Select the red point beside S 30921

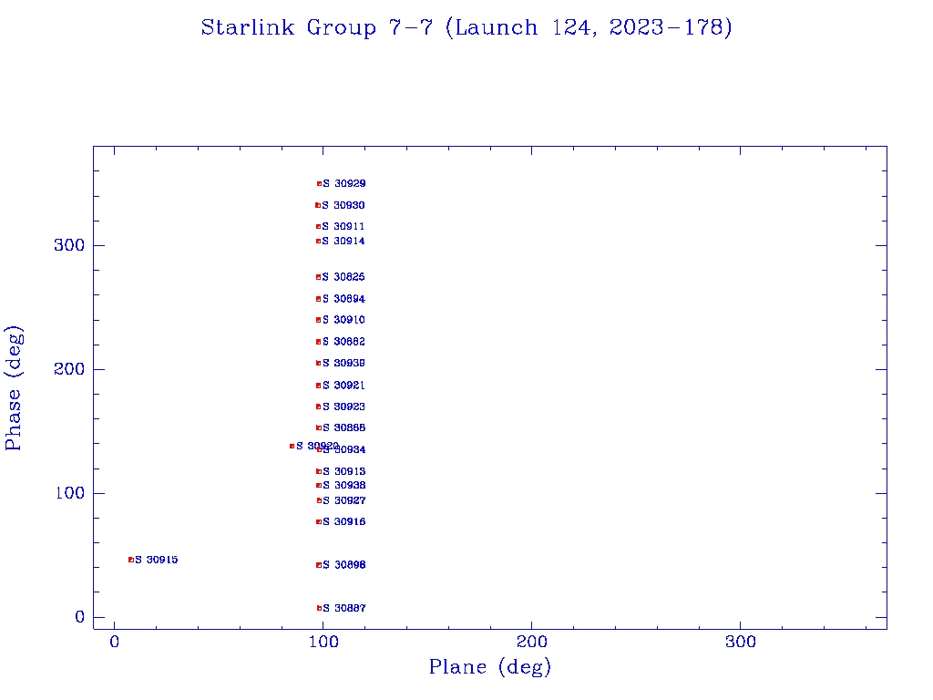[x=318, y=386]
